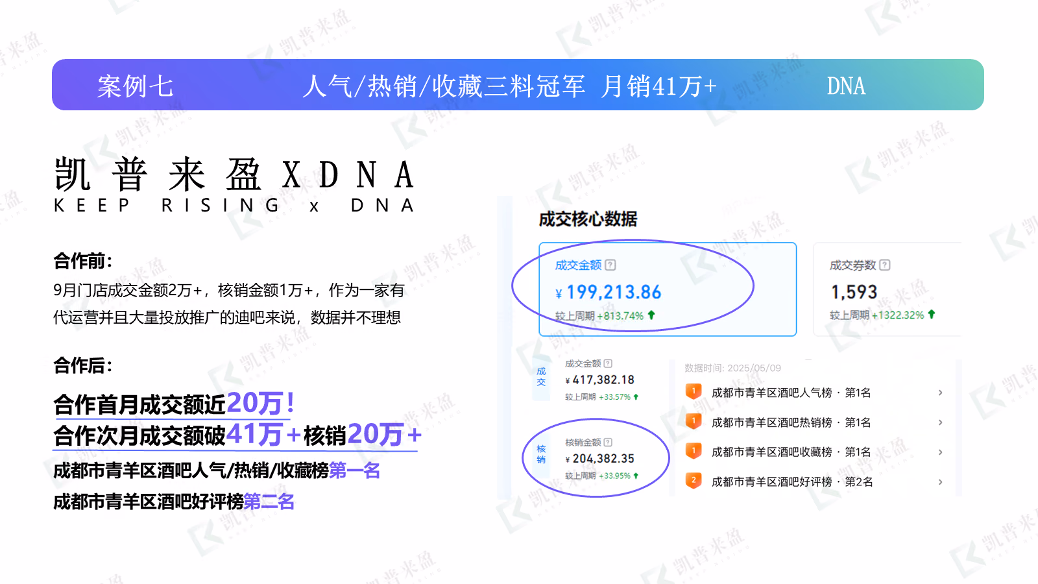Click rank badge for 酒吧热销榜
This screenshot has width=1038, height=584.
tap(694, 422)
